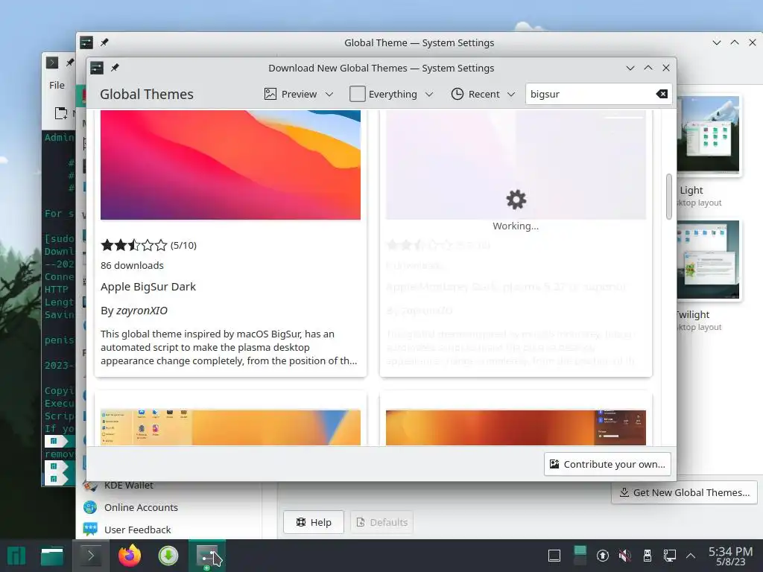Screen dimensions: 763x572
Task: Select the Breeze Light theme thumbnail
Action: (x=708, y=134)
